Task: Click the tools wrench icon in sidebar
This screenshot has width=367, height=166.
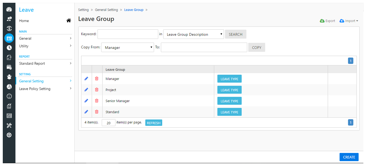Action: click(x=9, y=126)
